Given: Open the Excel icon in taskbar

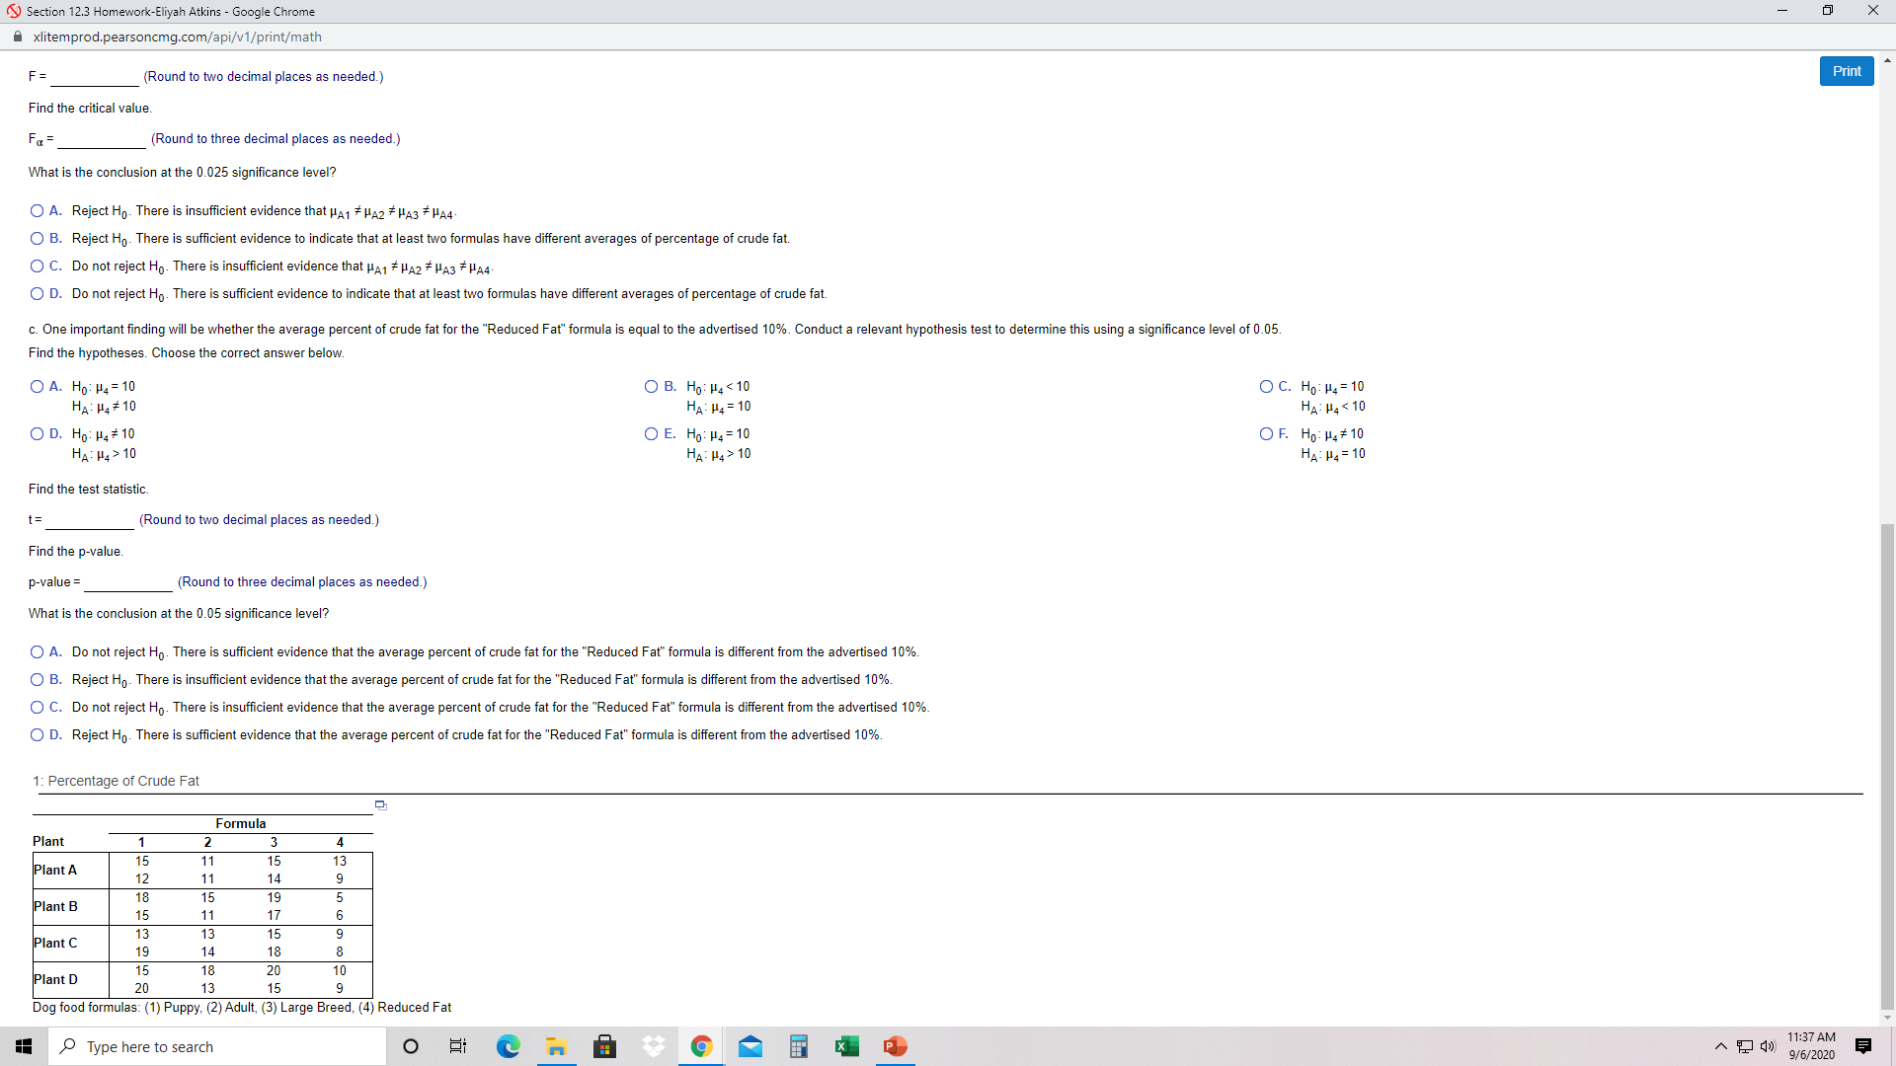Looking at the screenshot, I should click(x=844, y=1045).
